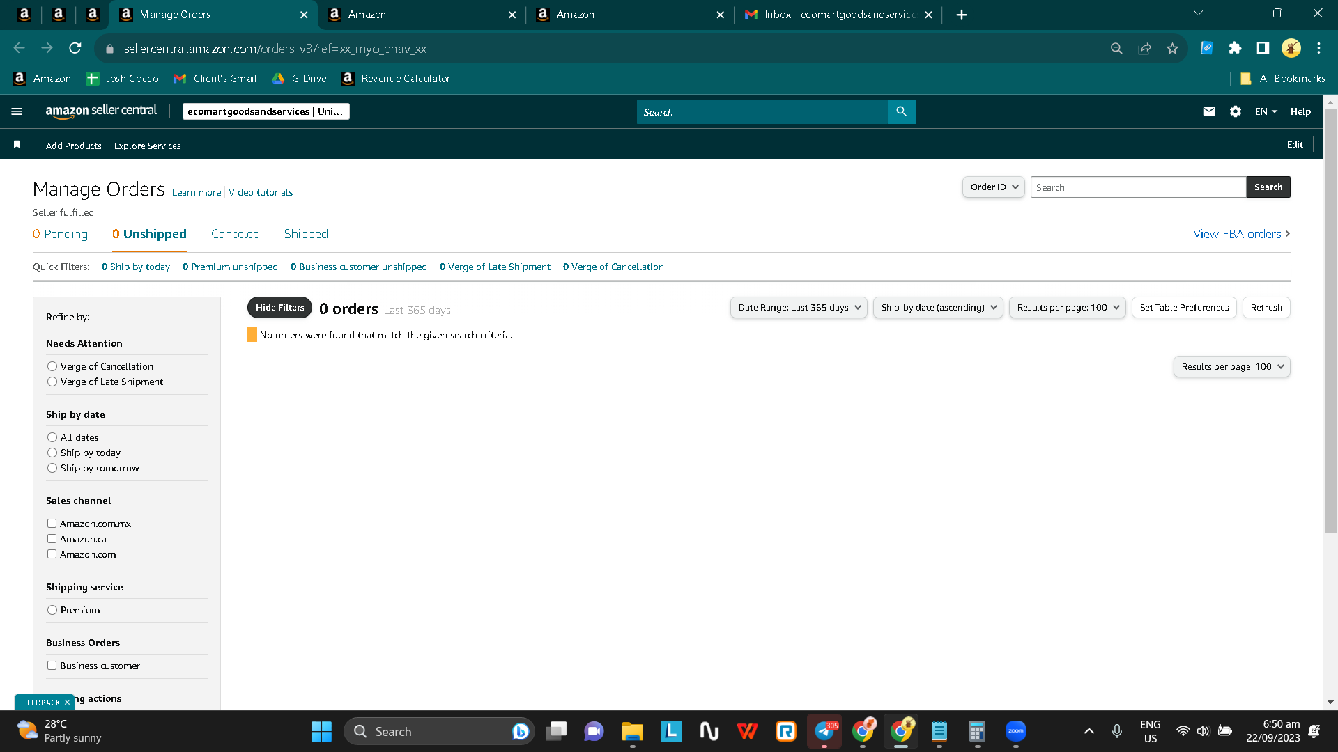Screen dimensions: 1338x752
Task: Click the Set Table Preferences button
Action: click(x=1184, y=307)
